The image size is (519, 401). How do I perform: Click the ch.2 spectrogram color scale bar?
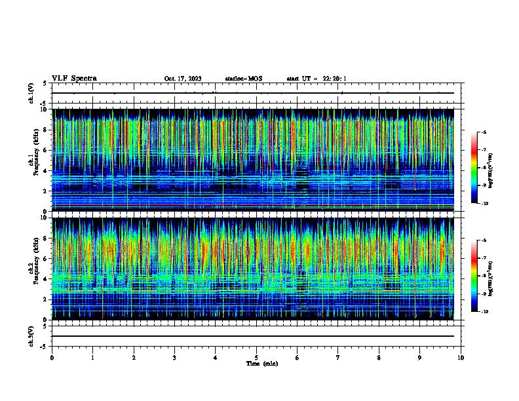(x=474, y=276)
